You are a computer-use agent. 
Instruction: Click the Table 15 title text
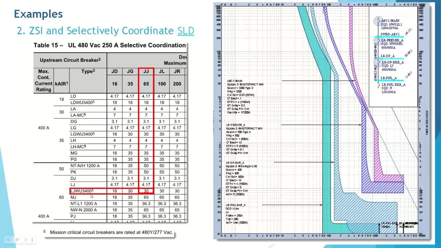pos(110,45)
